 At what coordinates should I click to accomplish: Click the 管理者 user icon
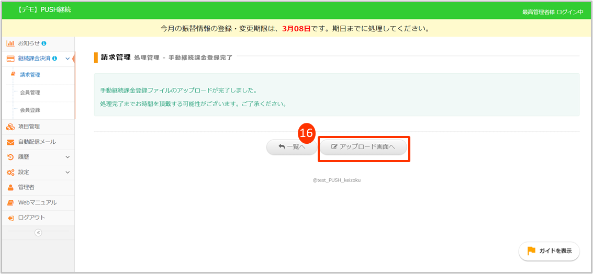click(x=10, y=187)
